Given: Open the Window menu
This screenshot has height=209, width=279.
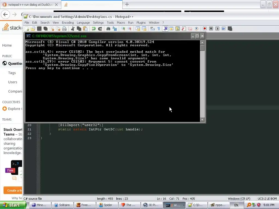Looking at the screenshot, I should click(x=154, y=23).
